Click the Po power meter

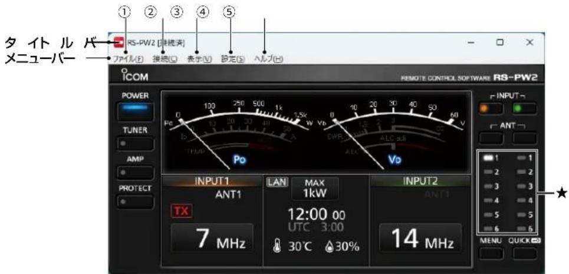(240, 131)
